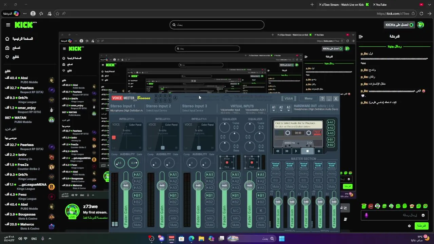The image size is (434, 244).
Task: Open the emoji picker in chat input
Action: pos(423,215)
